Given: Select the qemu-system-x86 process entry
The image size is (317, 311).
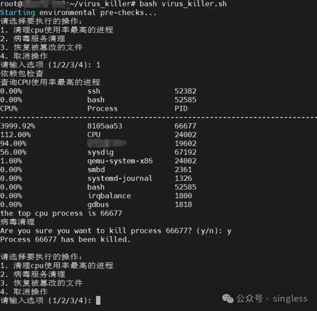Looking at the screenshot, I should (x=120, y=161).
